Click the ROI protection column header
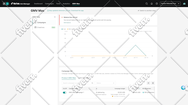Screen dimensions: 188x105 pos(147,88)
